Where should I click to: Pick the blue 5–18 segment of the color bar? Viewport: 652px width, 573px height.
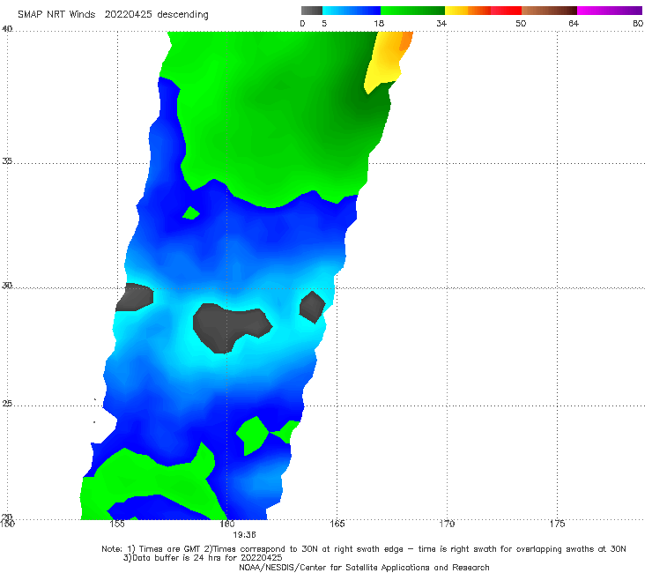click(352, 11)
